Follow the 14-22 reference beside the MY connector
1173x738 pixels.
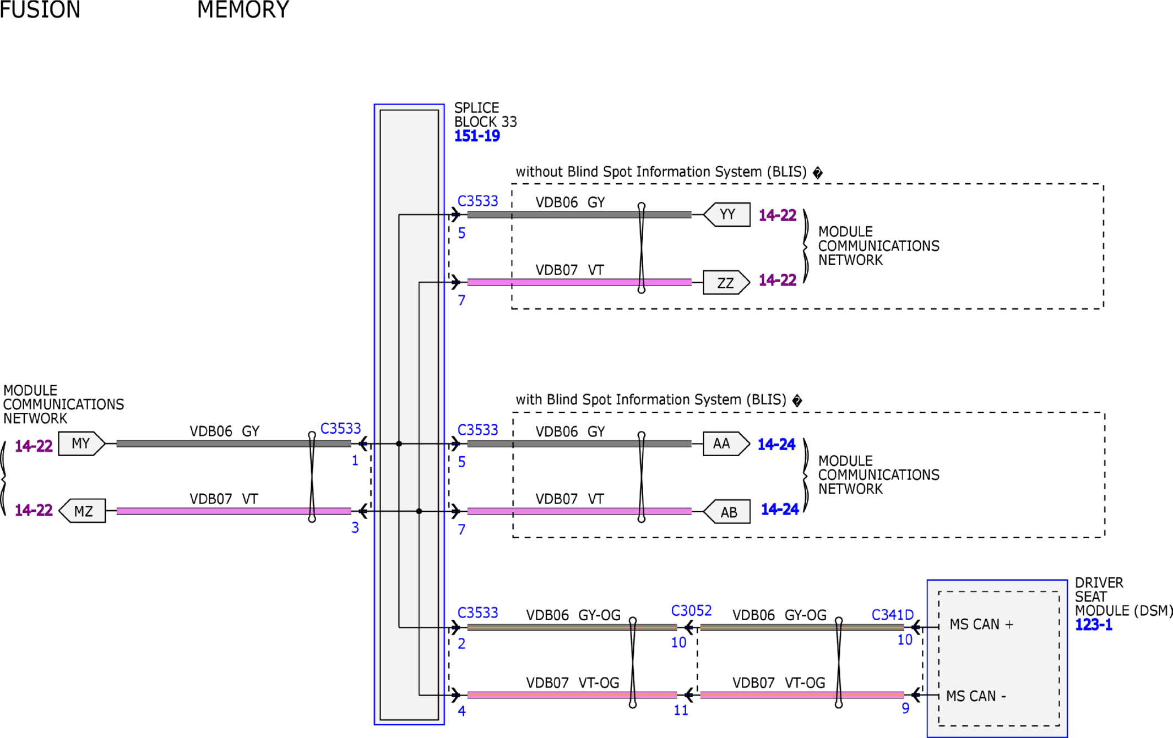coord(34,446)
